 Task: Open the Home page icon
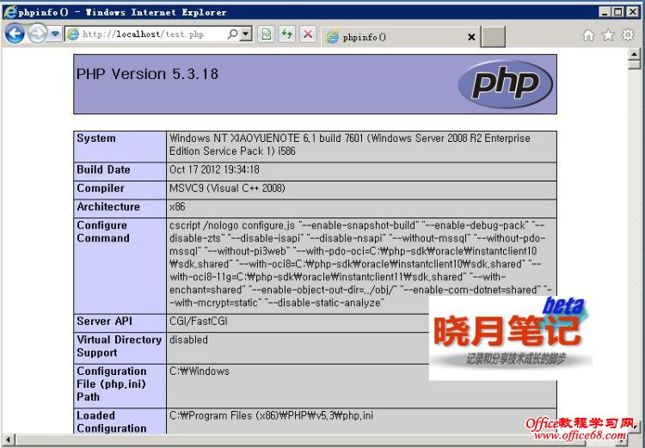click(588, 35)
